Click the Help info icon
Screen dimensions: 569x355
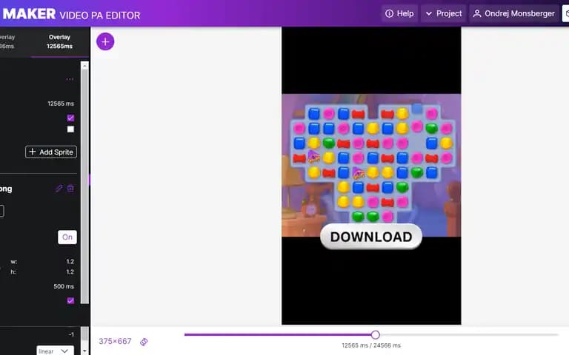coord(389,14)
